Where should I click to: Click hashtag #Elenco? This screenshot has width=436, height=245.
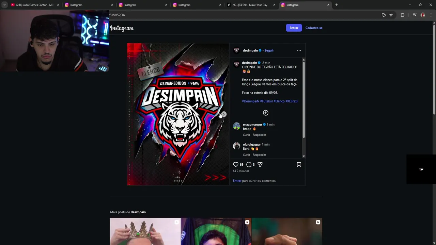tap(279, 101)
